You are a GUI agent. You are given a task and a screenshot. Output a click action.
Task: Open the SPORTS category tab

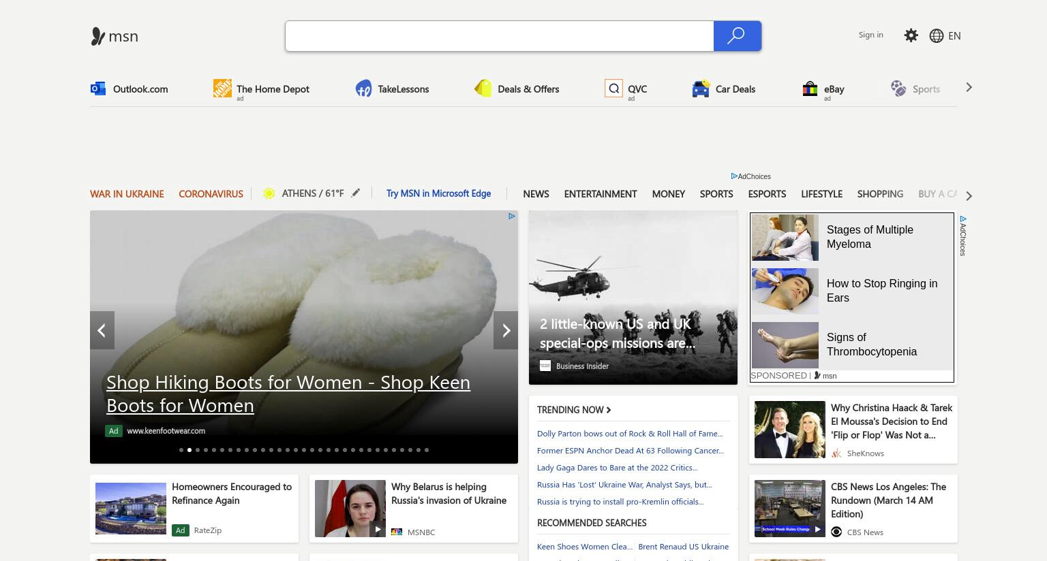[x=716, y=194]
